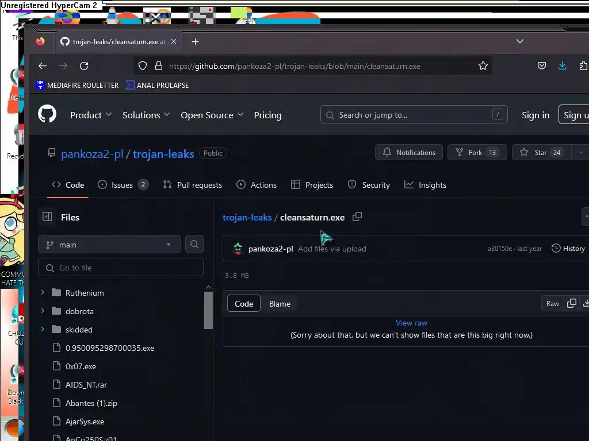
Task: Switch to the Issues tab
Action: pos(123,185)
